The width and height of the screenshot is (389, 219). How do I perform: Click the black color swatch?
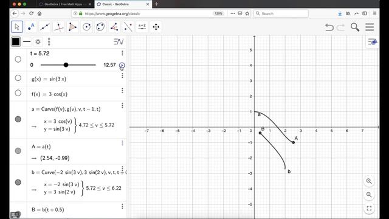pyautogui.click(x=16, y=42)
